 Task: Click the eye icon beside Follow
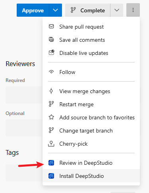click(51, 72)
